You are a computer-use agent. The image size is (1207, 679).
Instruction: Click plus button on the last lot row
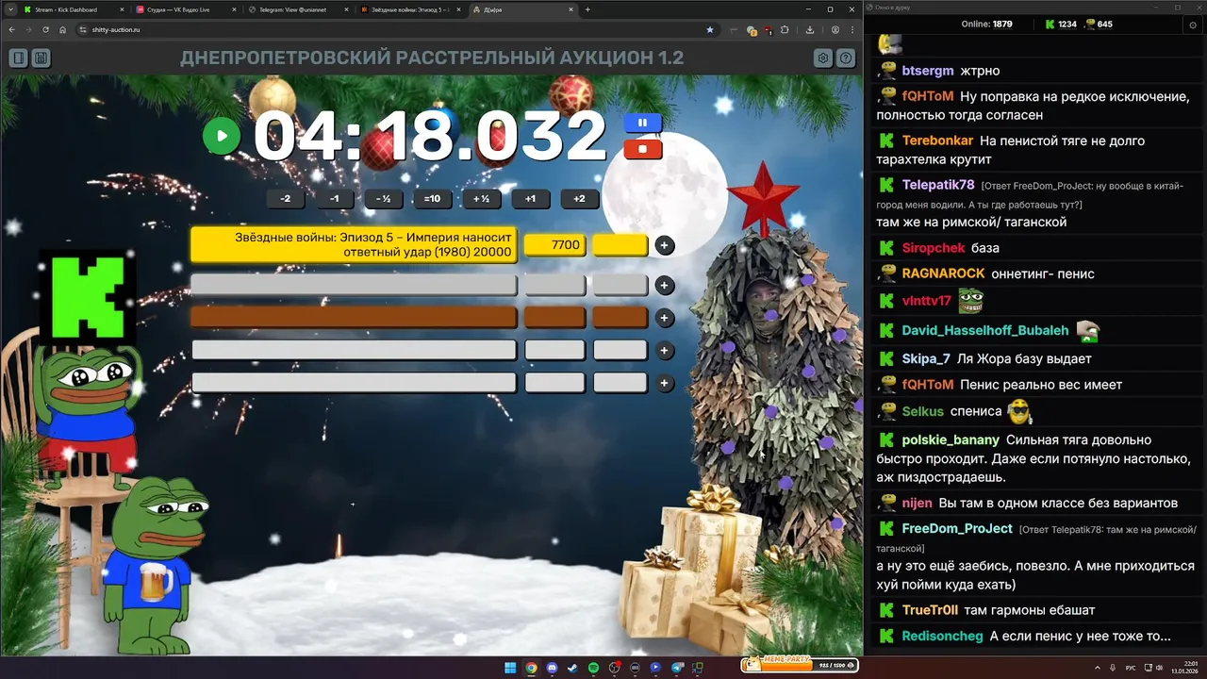click(x=665, y=384)
